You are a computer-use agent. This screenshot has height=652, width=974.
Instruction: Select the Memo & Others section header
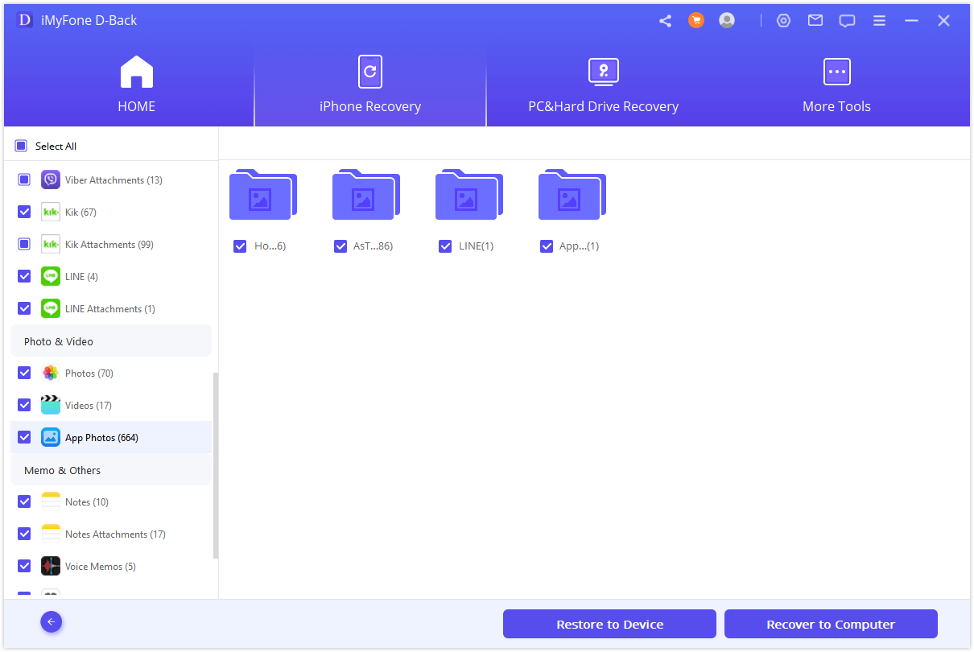(x=111, y=470)
